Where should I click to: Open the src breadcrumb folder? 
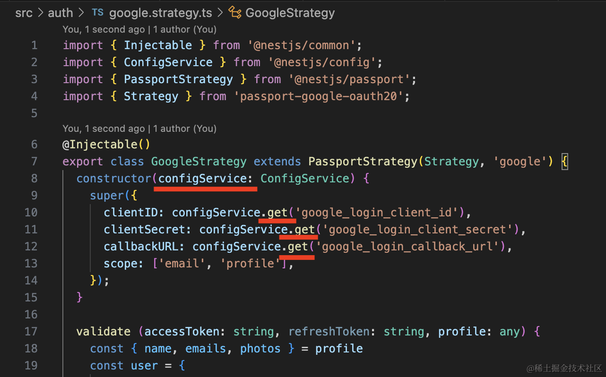pos(24,13)
